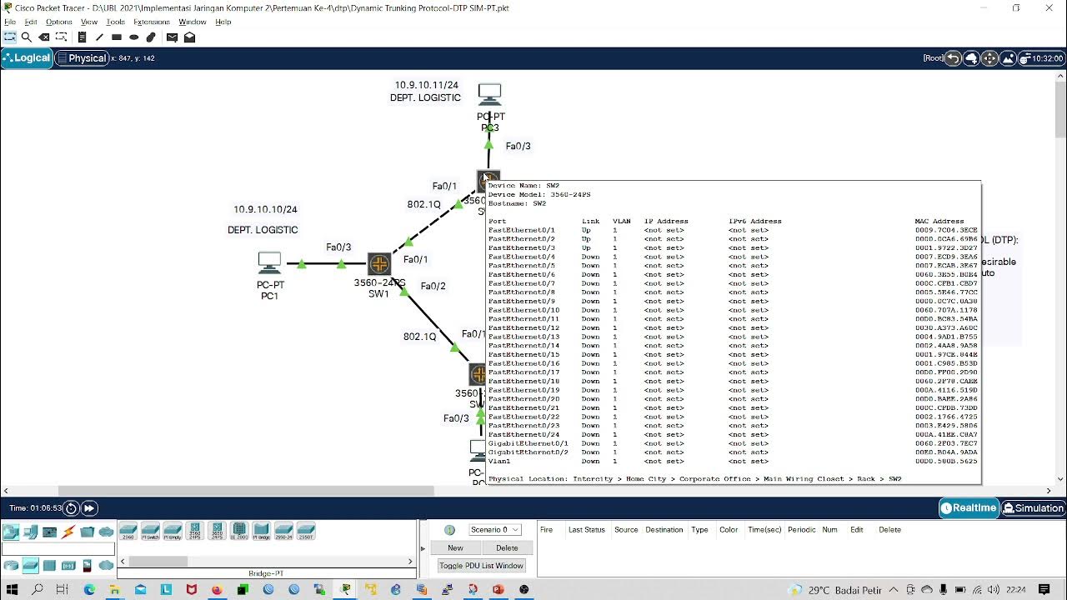Select the Draw Line tool
Screen dimensions: 1067x600
tap(99, 37)
